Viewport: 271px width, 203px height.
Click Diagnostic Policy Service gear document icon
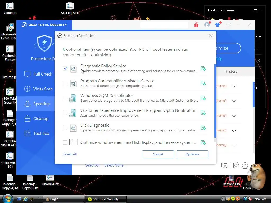coord(74,69)
